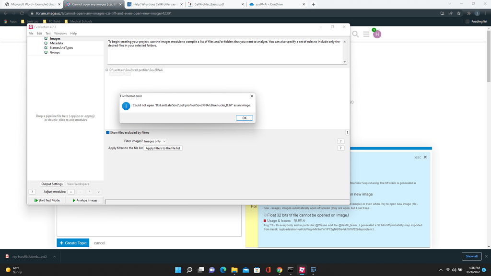The width and height of the screenshot is (491, 276).
Task: Click the '?' help icon beside Filter images
Action: tap(340, 141)
